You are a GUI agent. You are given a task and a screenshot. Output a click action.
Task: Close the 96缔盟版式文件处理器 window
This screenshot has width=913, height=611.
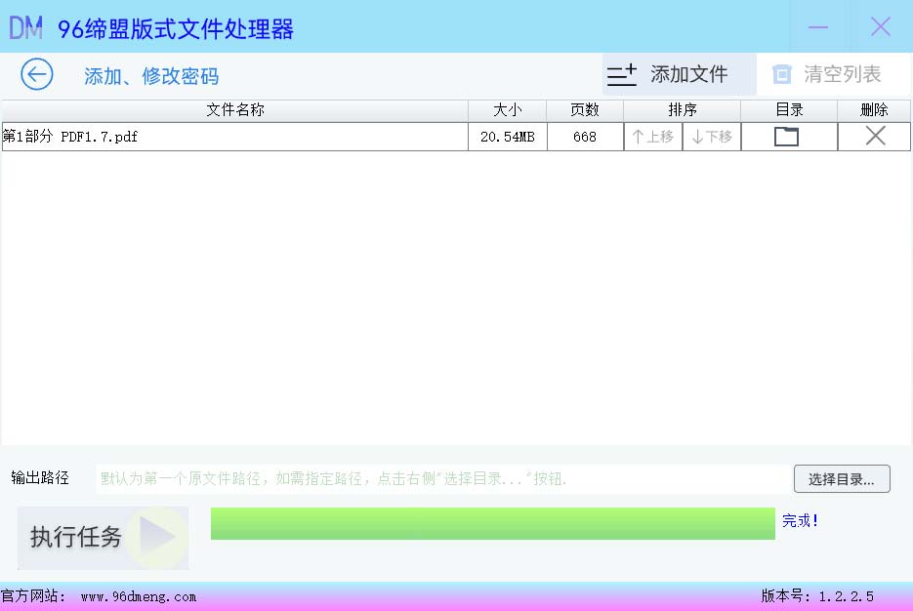coord(881,27)
